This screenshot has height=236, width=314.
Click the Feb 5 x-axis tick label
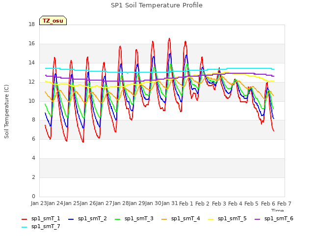point(251,204)
